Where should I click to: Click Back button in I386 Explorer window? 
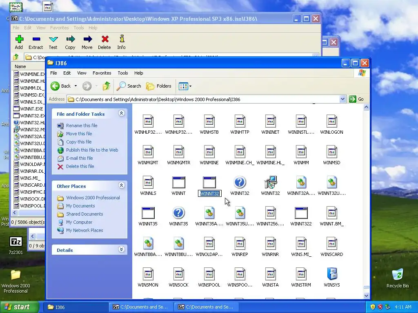pyautogui.click(x=61, y=86)
